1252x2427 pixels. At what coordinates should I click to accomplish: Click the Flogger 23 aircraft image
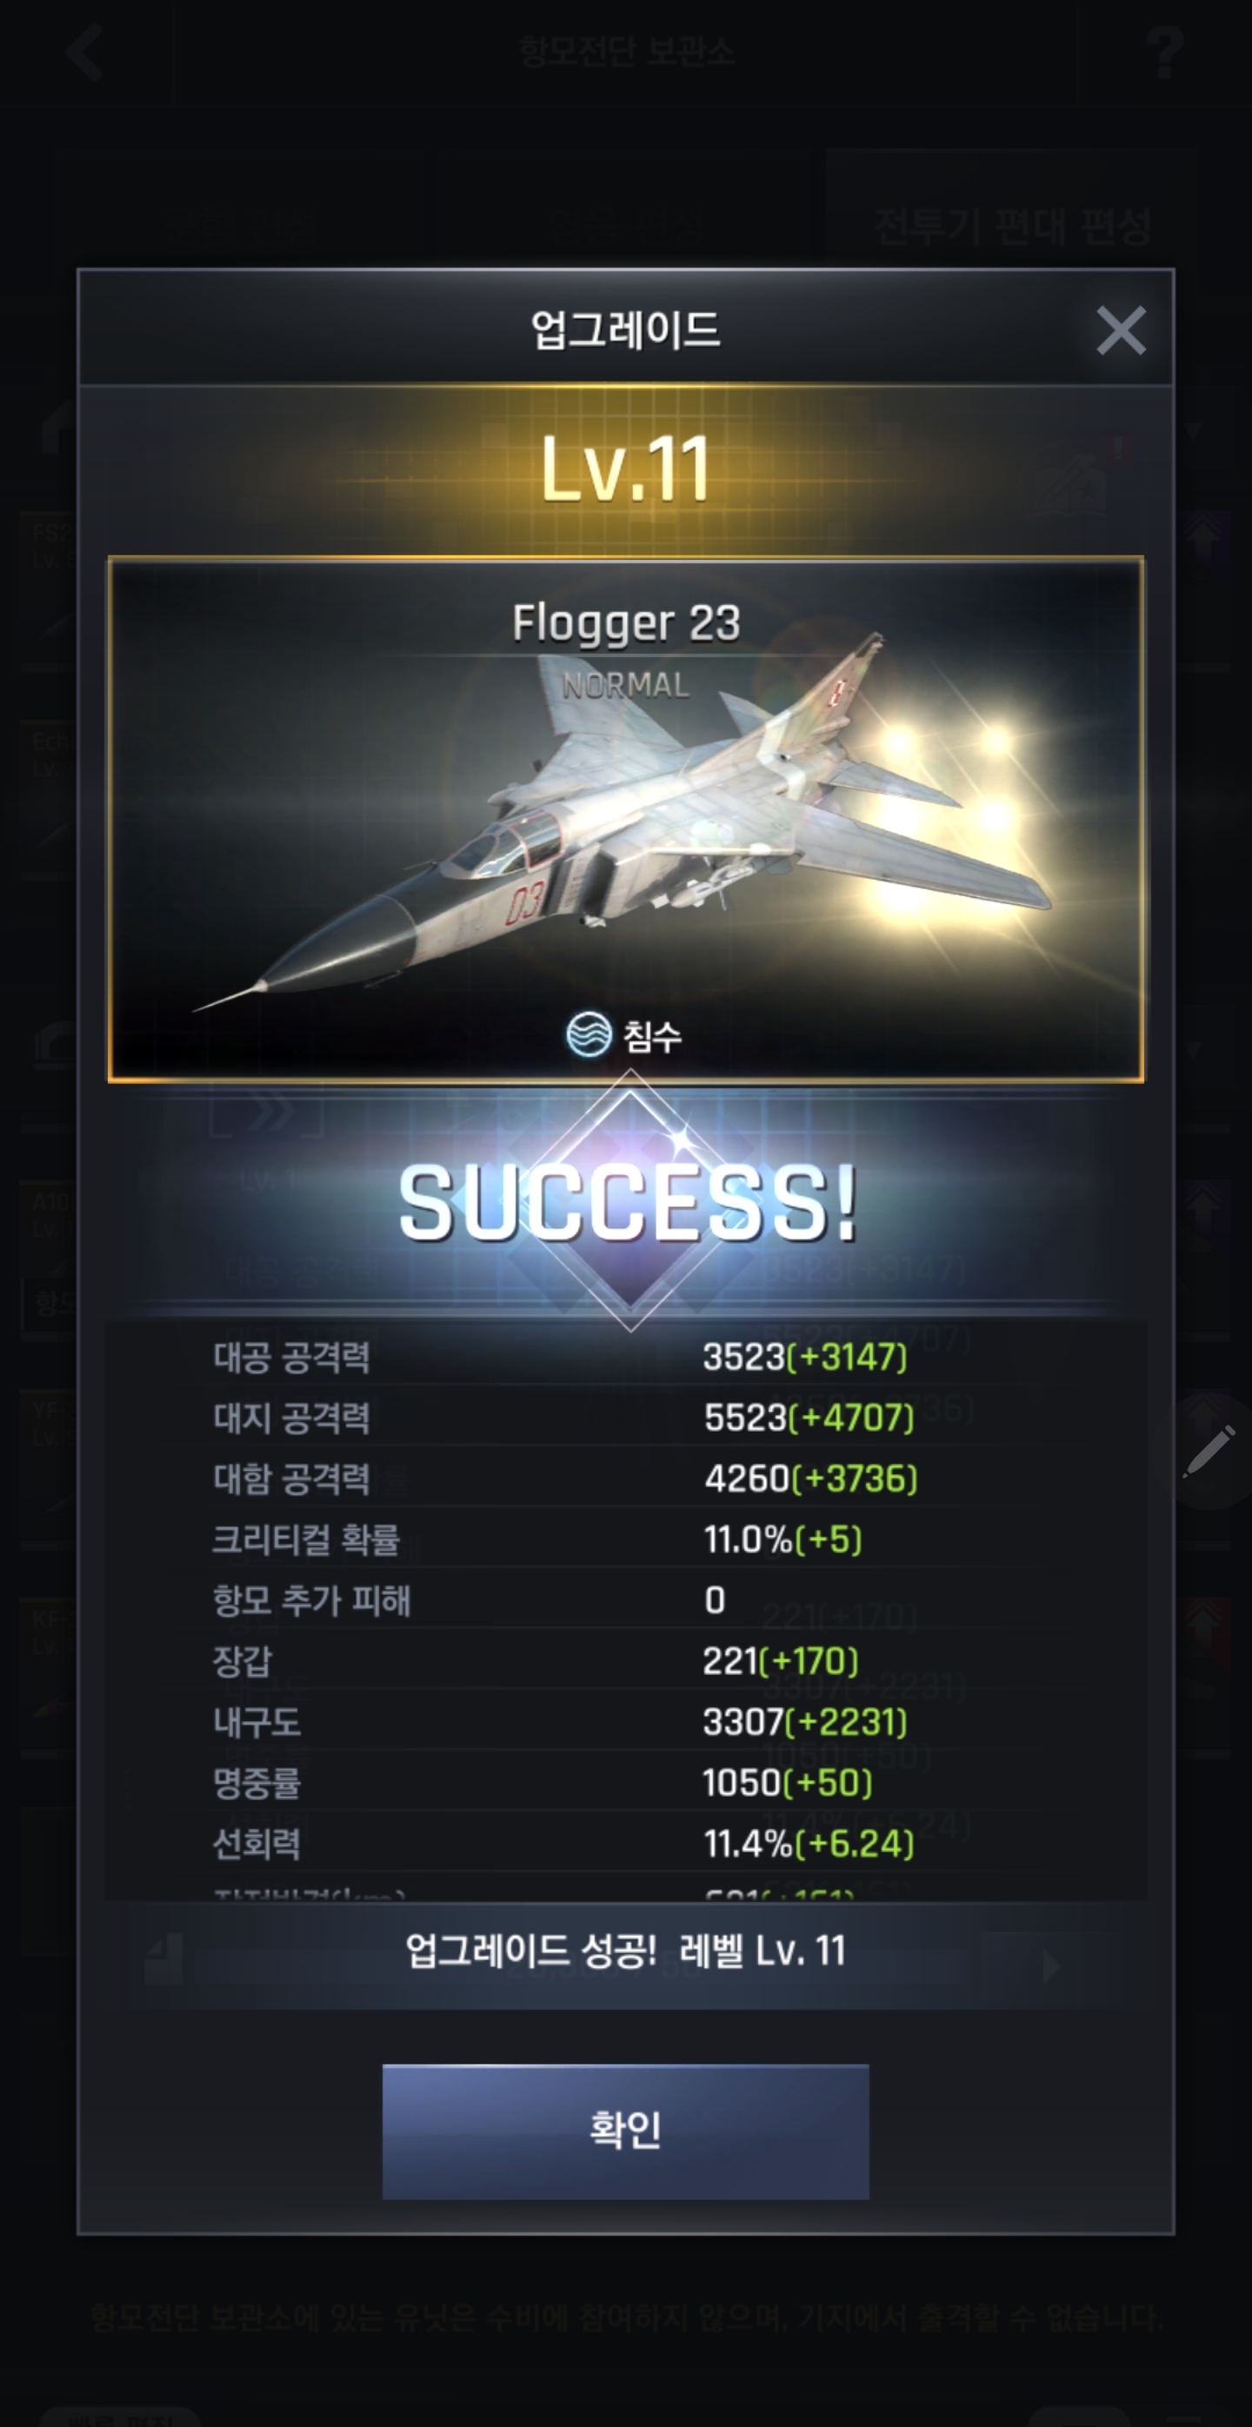[x=625, y=818]
